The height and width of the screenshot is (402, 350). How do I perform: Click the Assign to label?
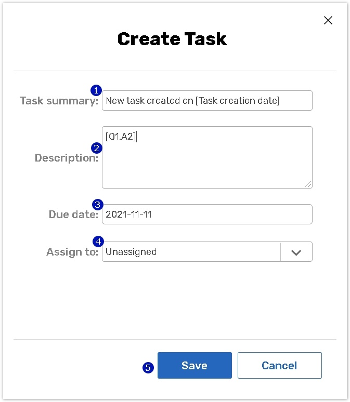[x=72, y=252]
